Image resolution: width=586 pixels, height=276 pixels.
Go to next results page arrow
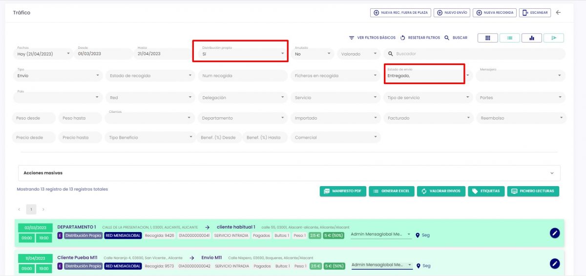click(43, 210)
